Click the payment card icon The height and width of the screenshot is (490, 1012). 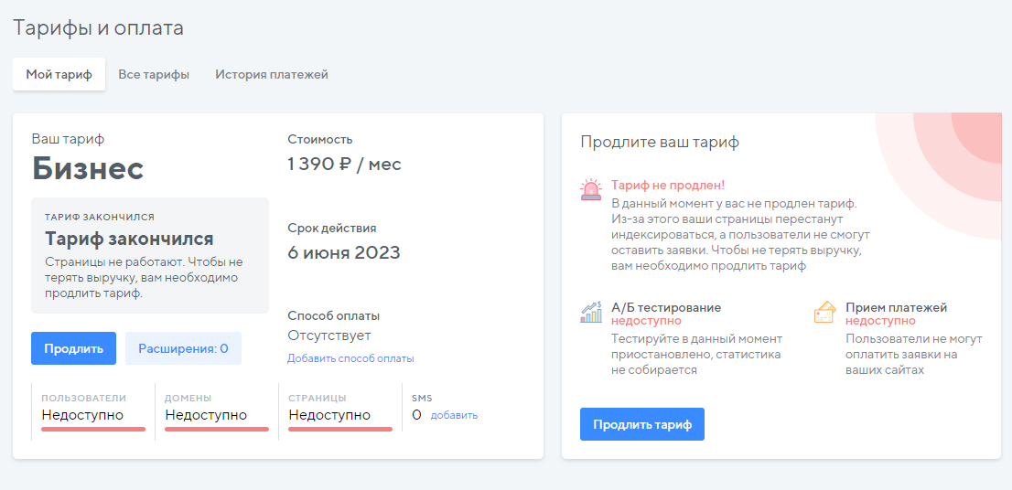coord(824,313)
